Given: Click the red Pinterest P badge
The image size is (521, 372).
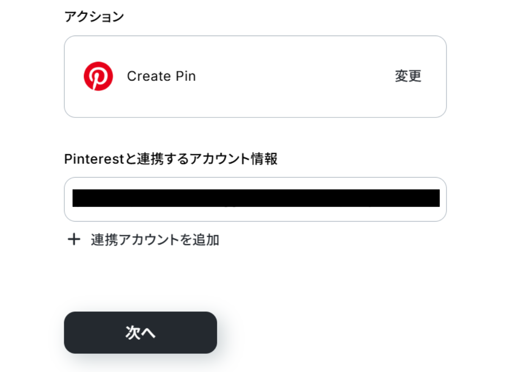Looking at the screenshot, I should pyautogui.click(x=98, y=76).
